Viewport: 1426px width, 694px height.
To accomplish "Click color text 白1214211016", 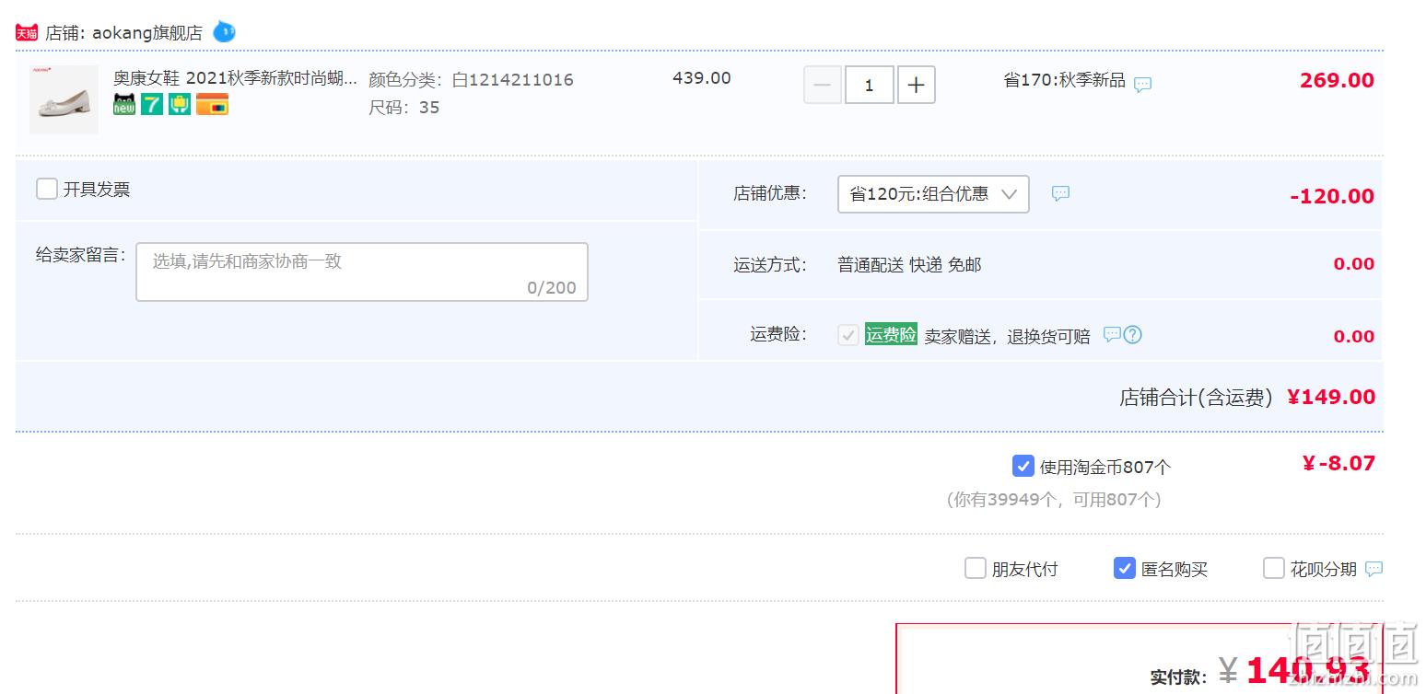I will (512, 80).
